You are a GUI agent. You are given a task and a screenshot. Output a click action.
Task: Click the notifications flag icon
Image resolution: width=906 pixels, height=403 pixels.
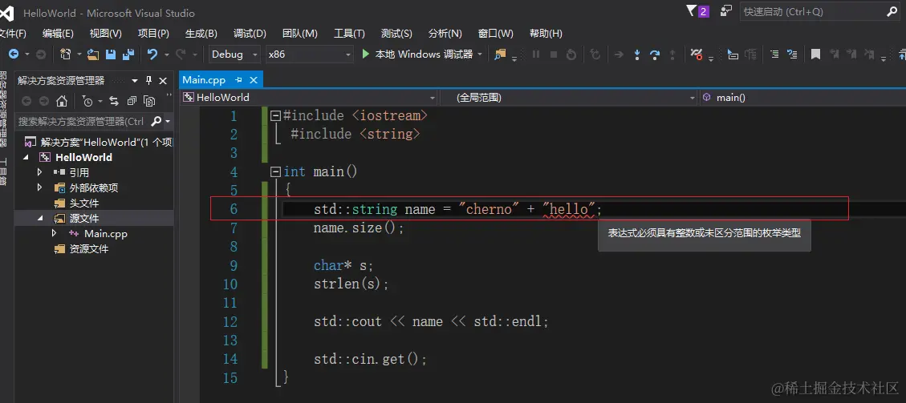coord(691,11)
